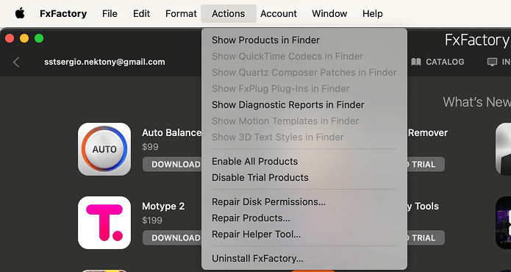
Task: Select Disable Trial Products
Action: click(304, 177)
